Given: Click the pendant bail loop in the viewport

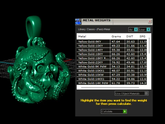Looking at the screenshot, I should (x=33, y=27).
